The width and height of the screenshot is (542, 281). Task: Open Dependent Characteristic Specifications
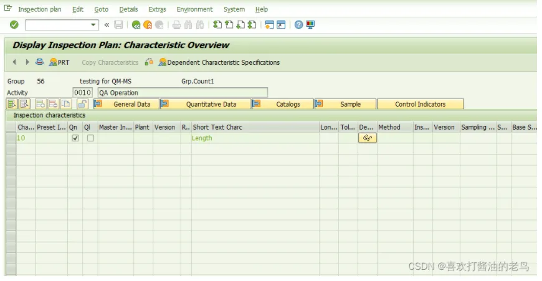click(219, 62)
